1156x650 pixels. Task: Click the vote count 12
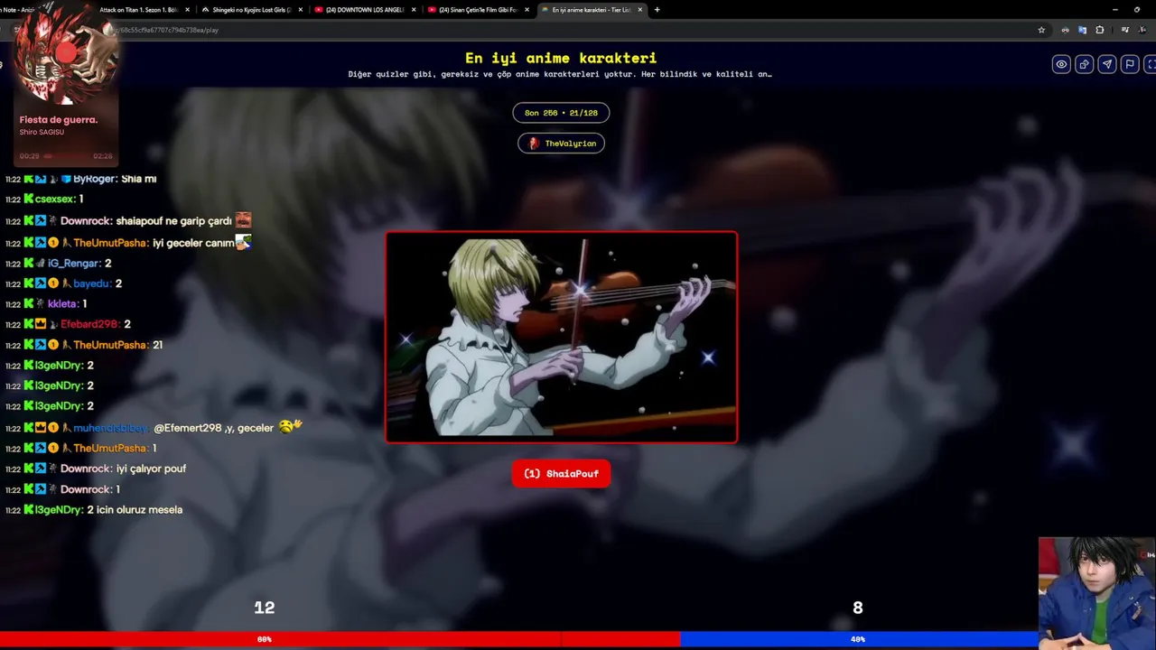coord(264,608)
